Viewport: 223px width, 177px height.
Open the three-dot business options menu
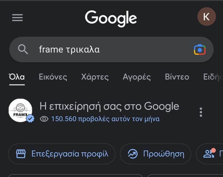[x=201, y=112]
